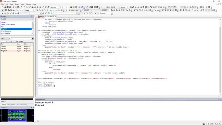Screen dimensions: 222x125
Task: Click the Undo arrow icon
Action: 22,7
